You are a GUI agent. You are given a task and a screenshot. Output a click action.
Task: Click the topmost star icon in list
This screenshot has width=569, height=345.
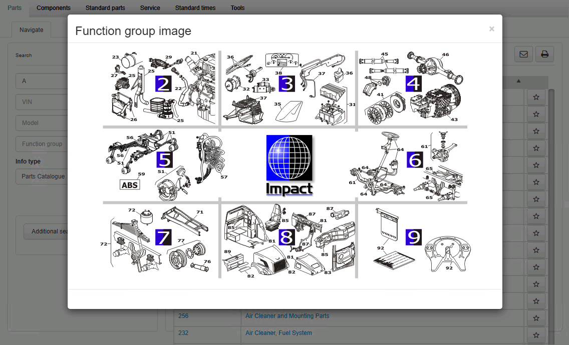[536, 97]
